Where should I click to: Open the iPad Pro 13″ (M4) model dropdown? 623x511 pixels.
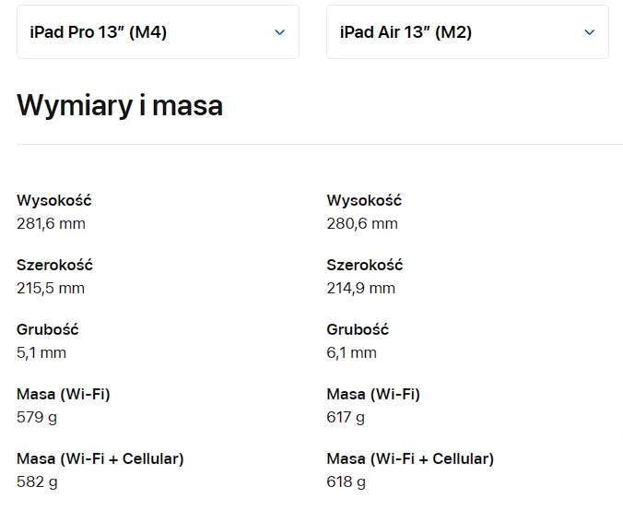[x=158, y=31]
